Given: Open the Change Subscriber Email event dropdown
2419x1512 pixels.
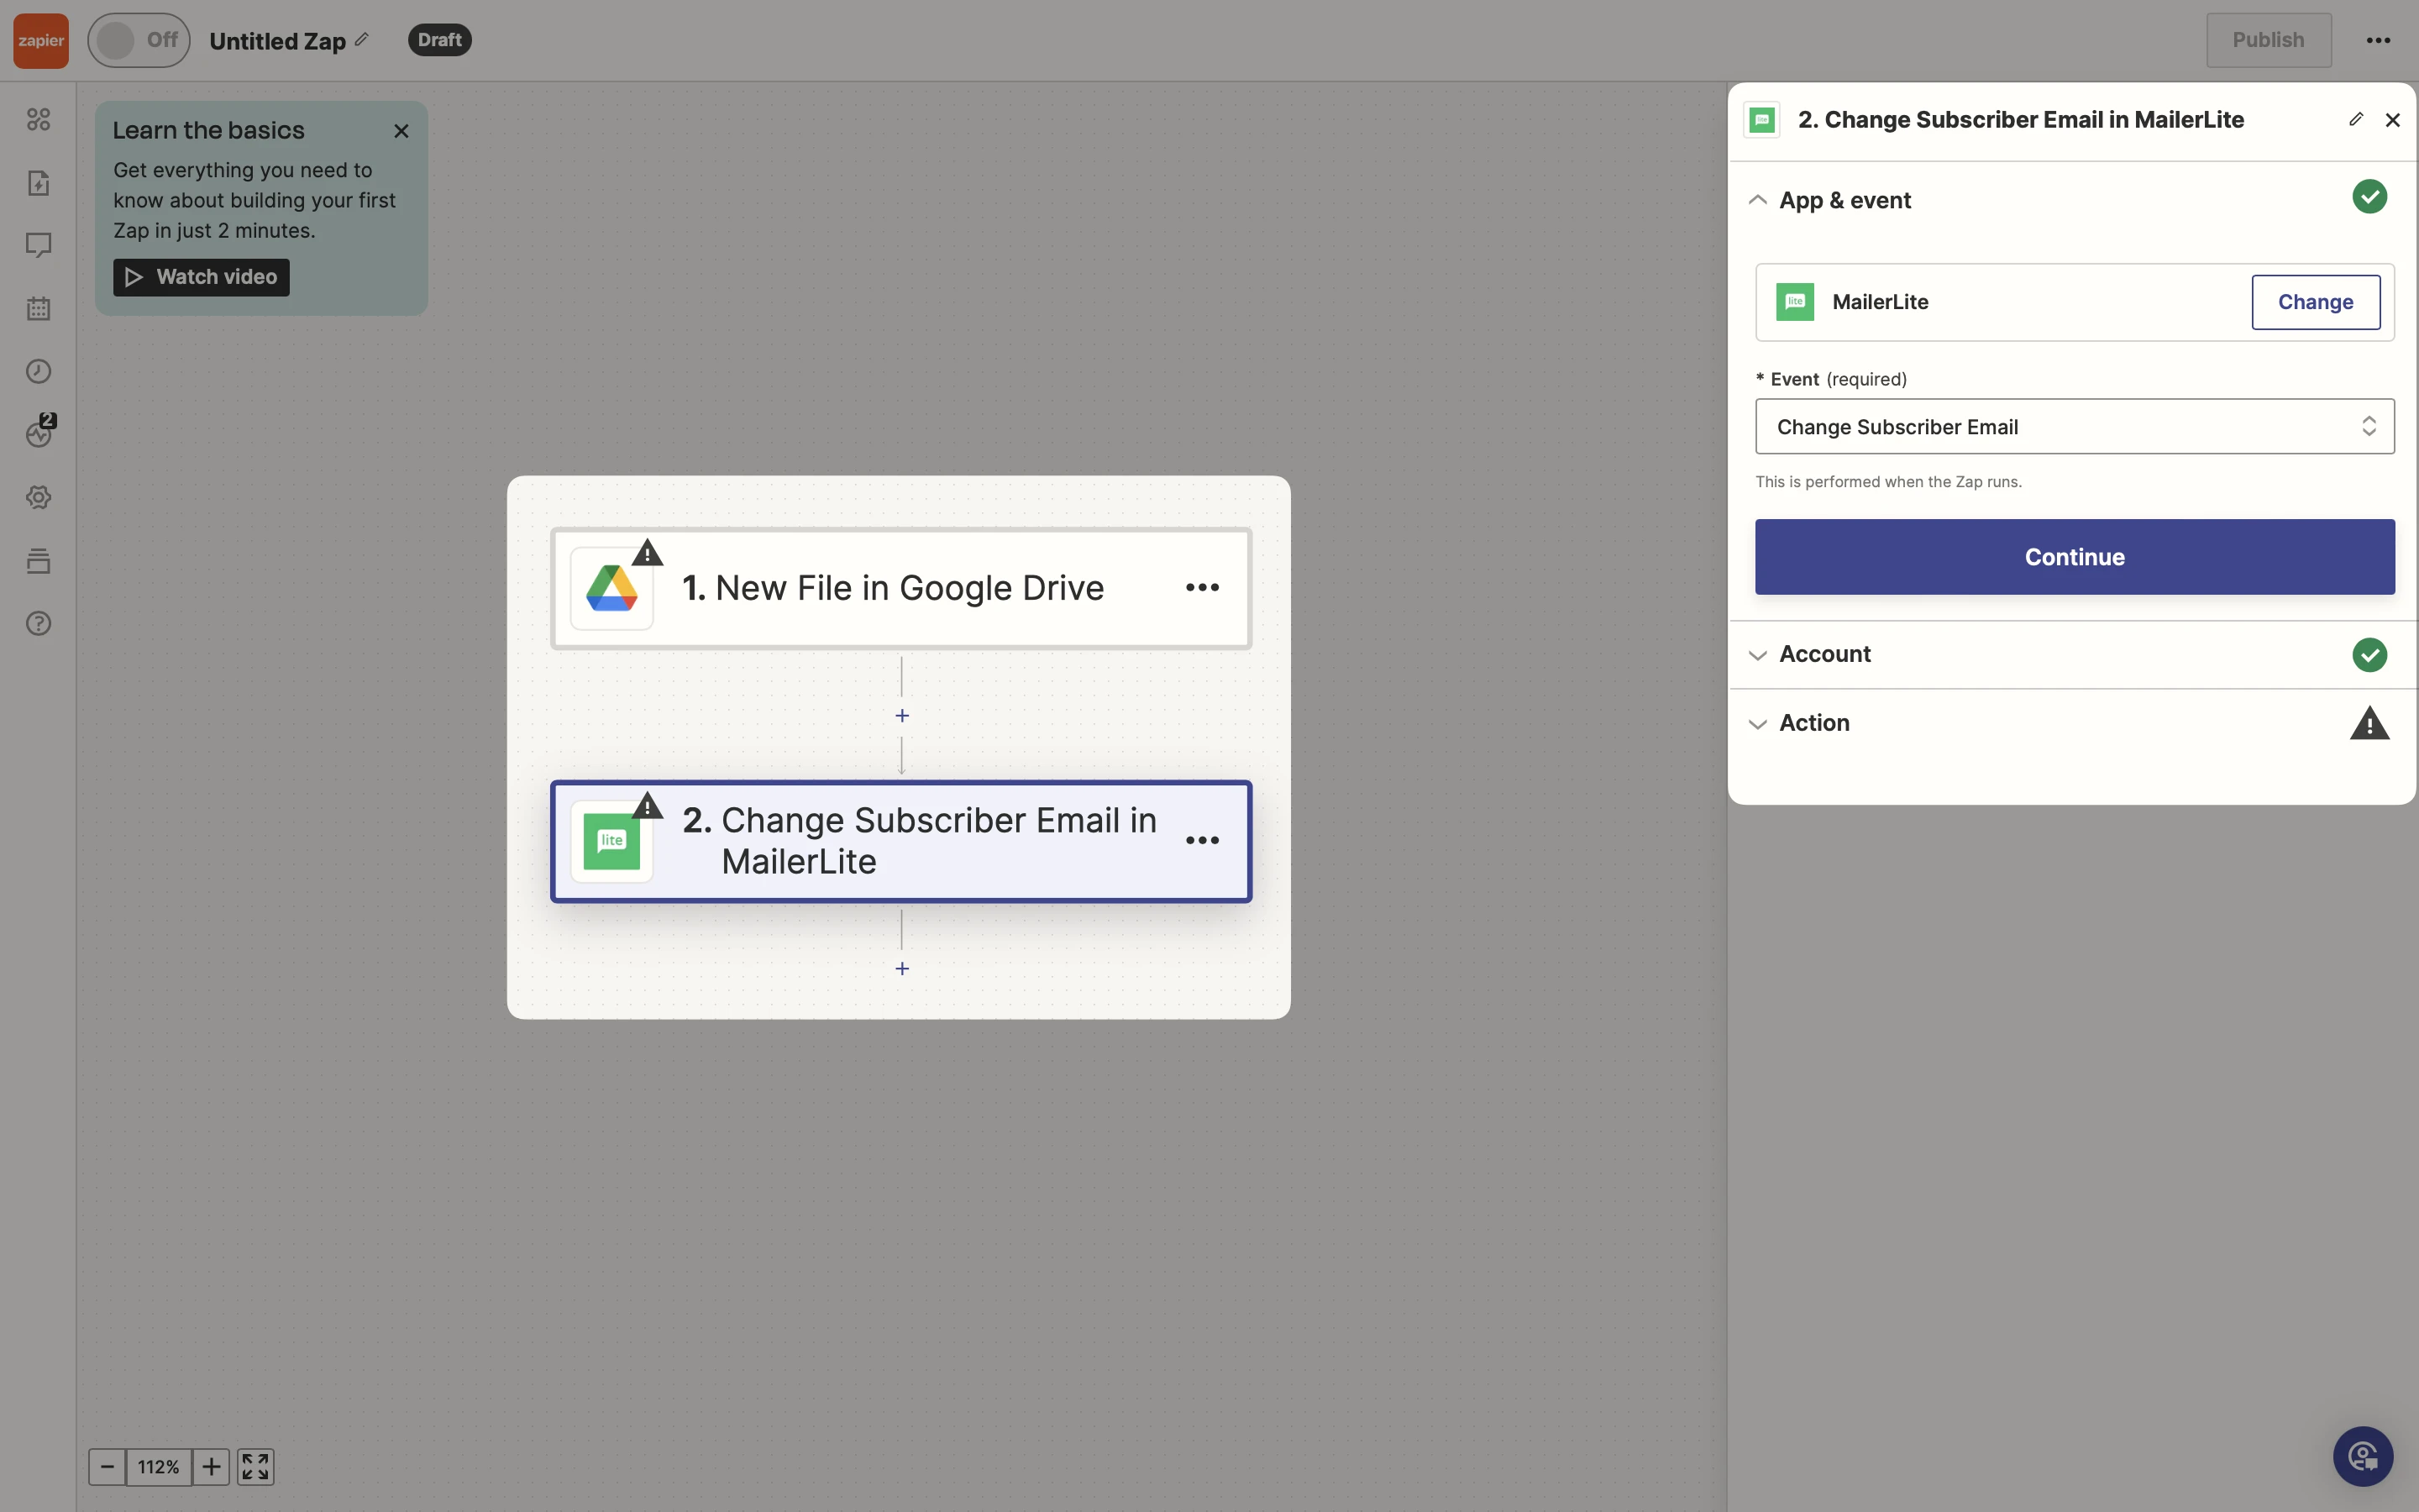Looking at the screenshot, I should click(2074, 427).
